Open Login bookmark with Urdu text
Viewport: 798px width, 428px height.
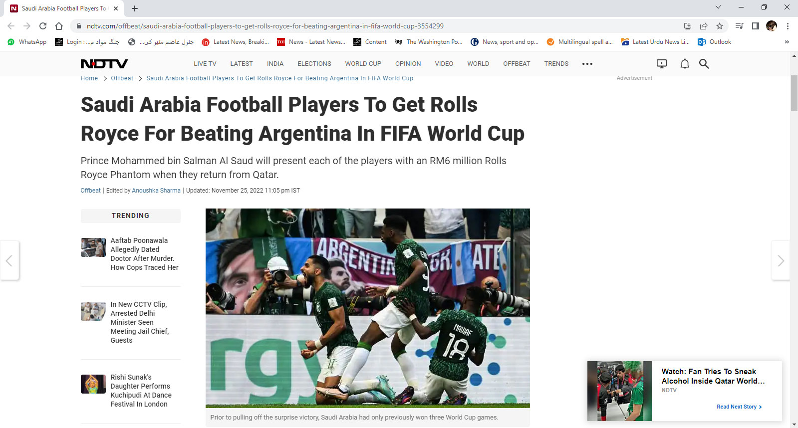87,42
